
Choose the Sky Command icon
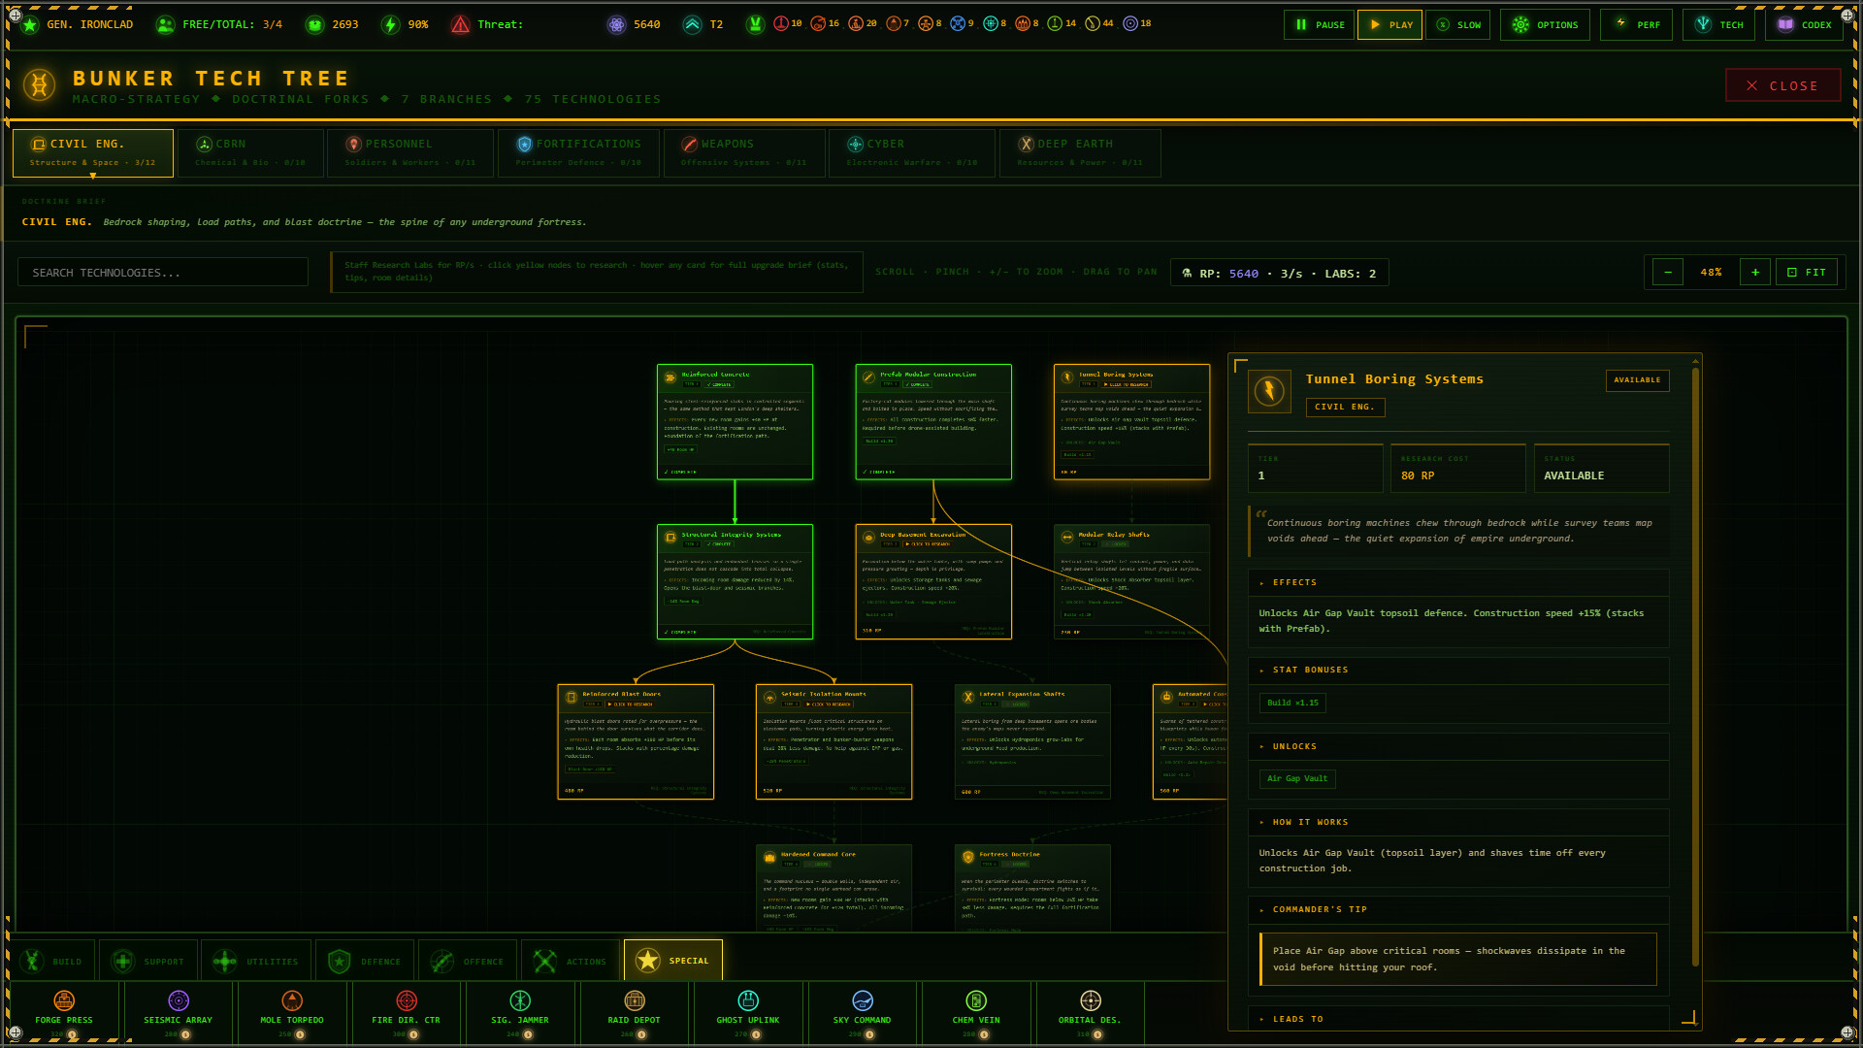pyautogui.click(x=863, y=1000)
